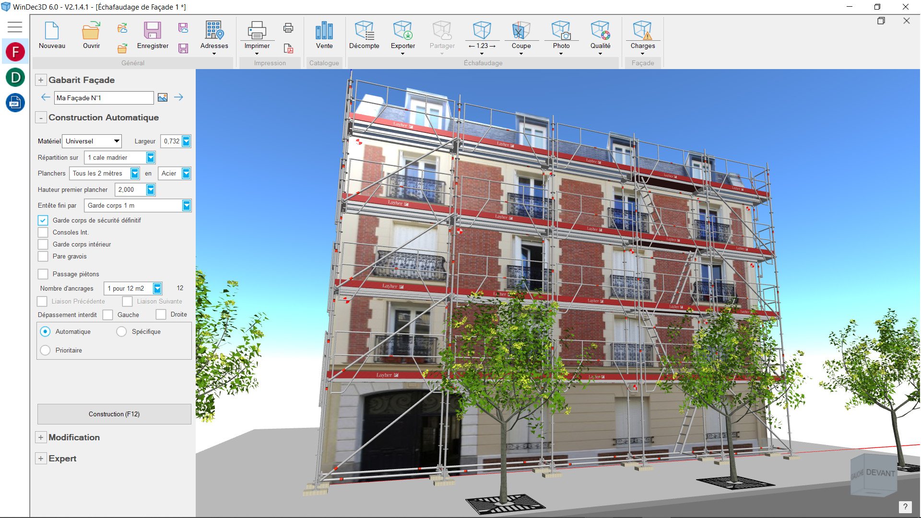Open the Imprimer dropdown menu
921x518 pixels.
pyautogui.click(x=257, y=53)
